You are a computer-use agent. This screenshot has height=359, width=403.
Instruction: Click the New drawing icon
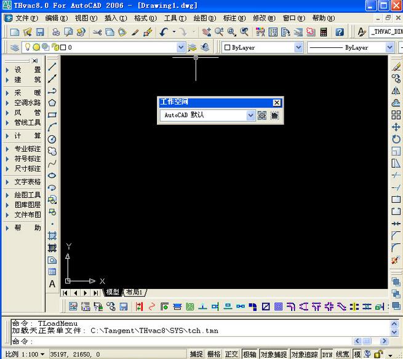pos(15,32)
